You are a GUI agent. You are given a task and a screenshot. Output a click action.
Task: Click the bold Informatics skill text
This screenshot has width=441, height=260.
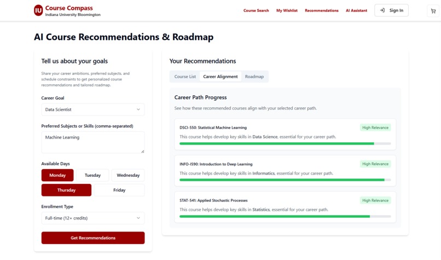(x=264, y=174)
